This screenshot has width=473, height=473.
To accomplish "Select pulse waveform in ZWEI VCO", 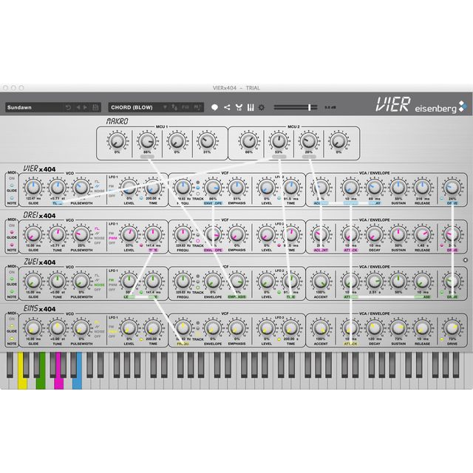I will tap(97, 276).
